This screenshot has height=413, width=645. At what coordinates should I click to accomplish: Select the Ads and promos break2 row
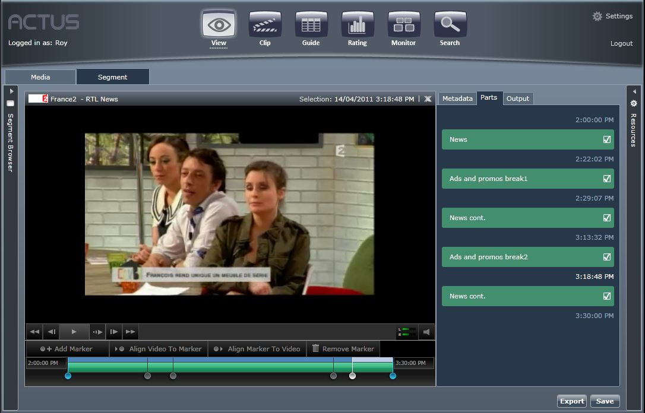(x=528, y=257)
